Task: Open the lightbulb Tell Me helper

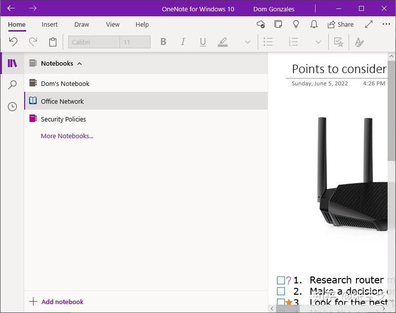Action: (296, 24)
